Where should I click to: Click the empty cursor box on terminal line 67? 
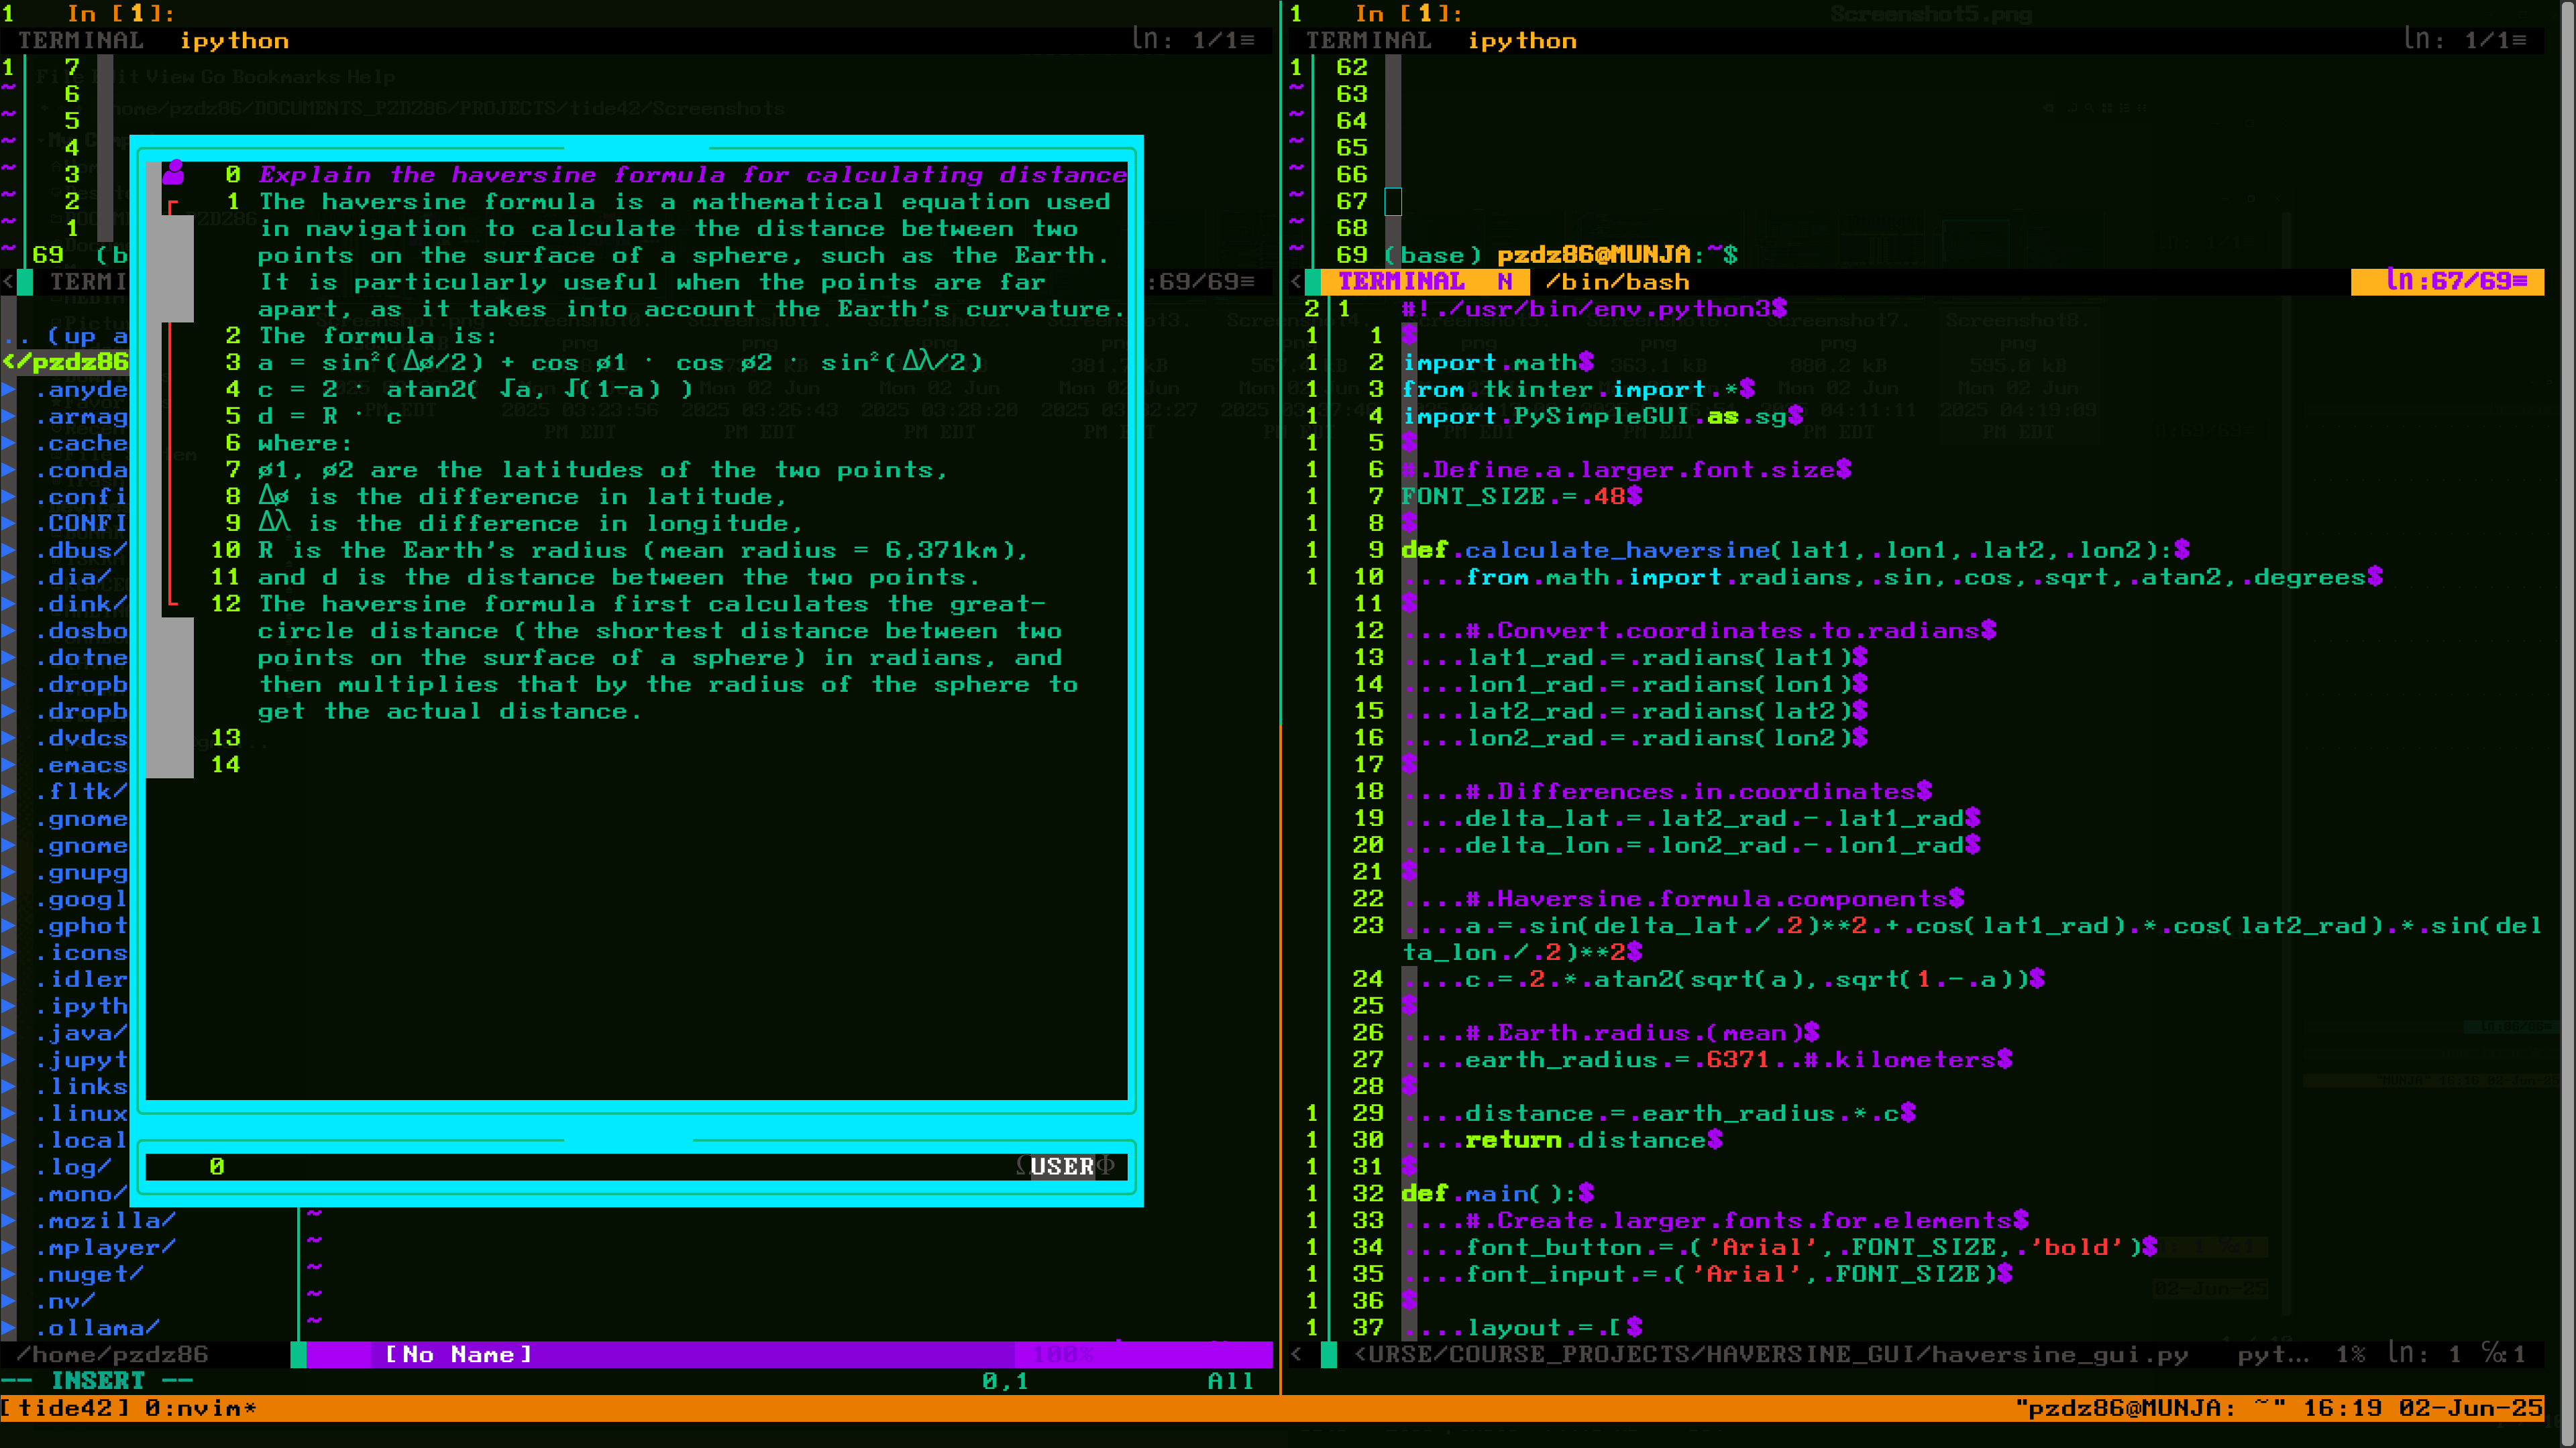[x=1393, y=201]
